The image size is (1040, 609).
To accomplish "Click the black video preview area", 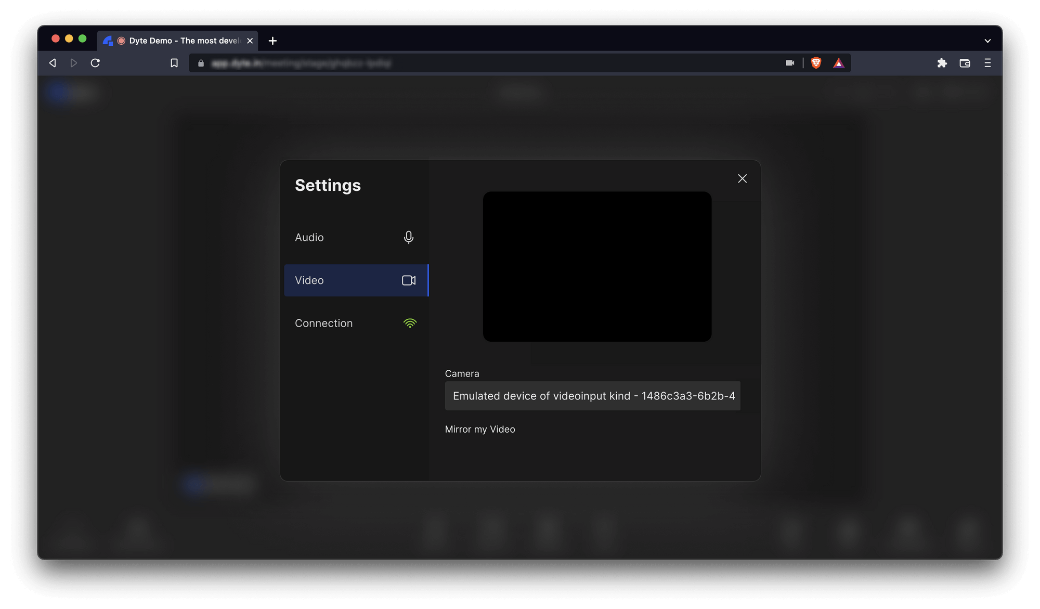I will (x=597, y=266).
